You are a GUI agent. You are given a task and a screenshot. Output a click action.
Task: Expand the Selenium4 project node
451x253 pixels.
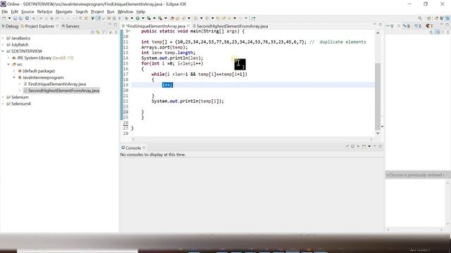(3, 103)
